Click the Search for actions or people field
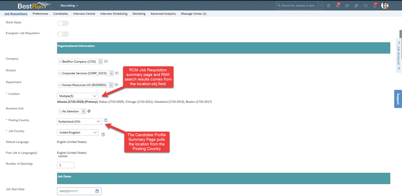Screen dimensions: 402x196 [x=297, y=6]
